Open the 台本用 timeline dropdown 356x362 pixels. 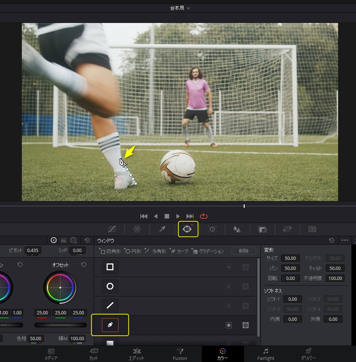(x=180, y=8)
